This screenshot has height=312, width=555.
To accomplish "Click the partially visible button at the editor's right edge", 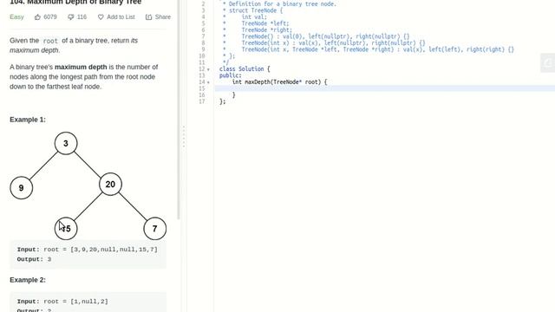I will click(x=548, y=63).
